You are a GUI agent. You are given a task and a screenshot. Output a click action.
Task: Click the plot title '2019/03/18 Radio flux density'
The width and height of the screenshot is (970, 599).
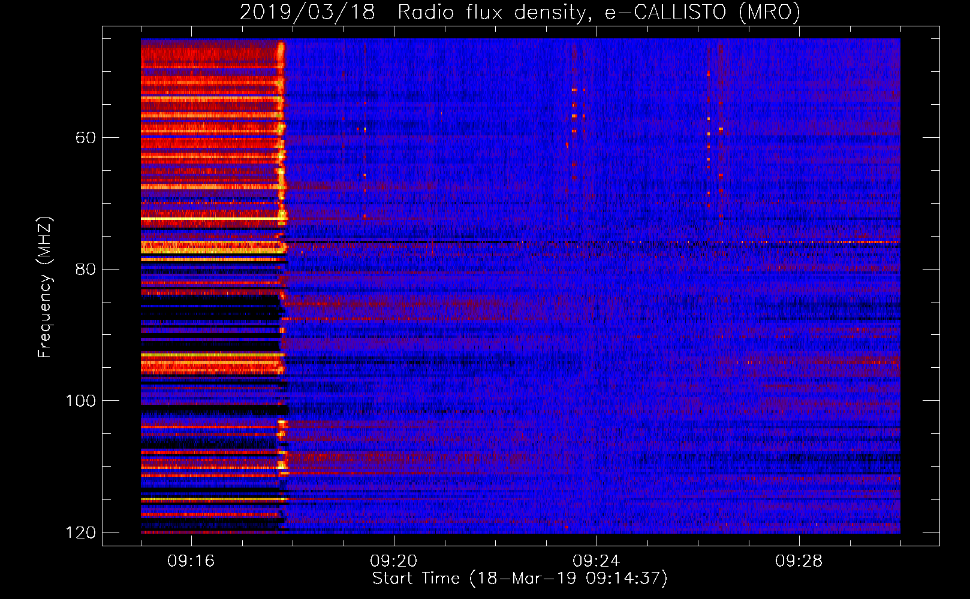click(520, 12)
